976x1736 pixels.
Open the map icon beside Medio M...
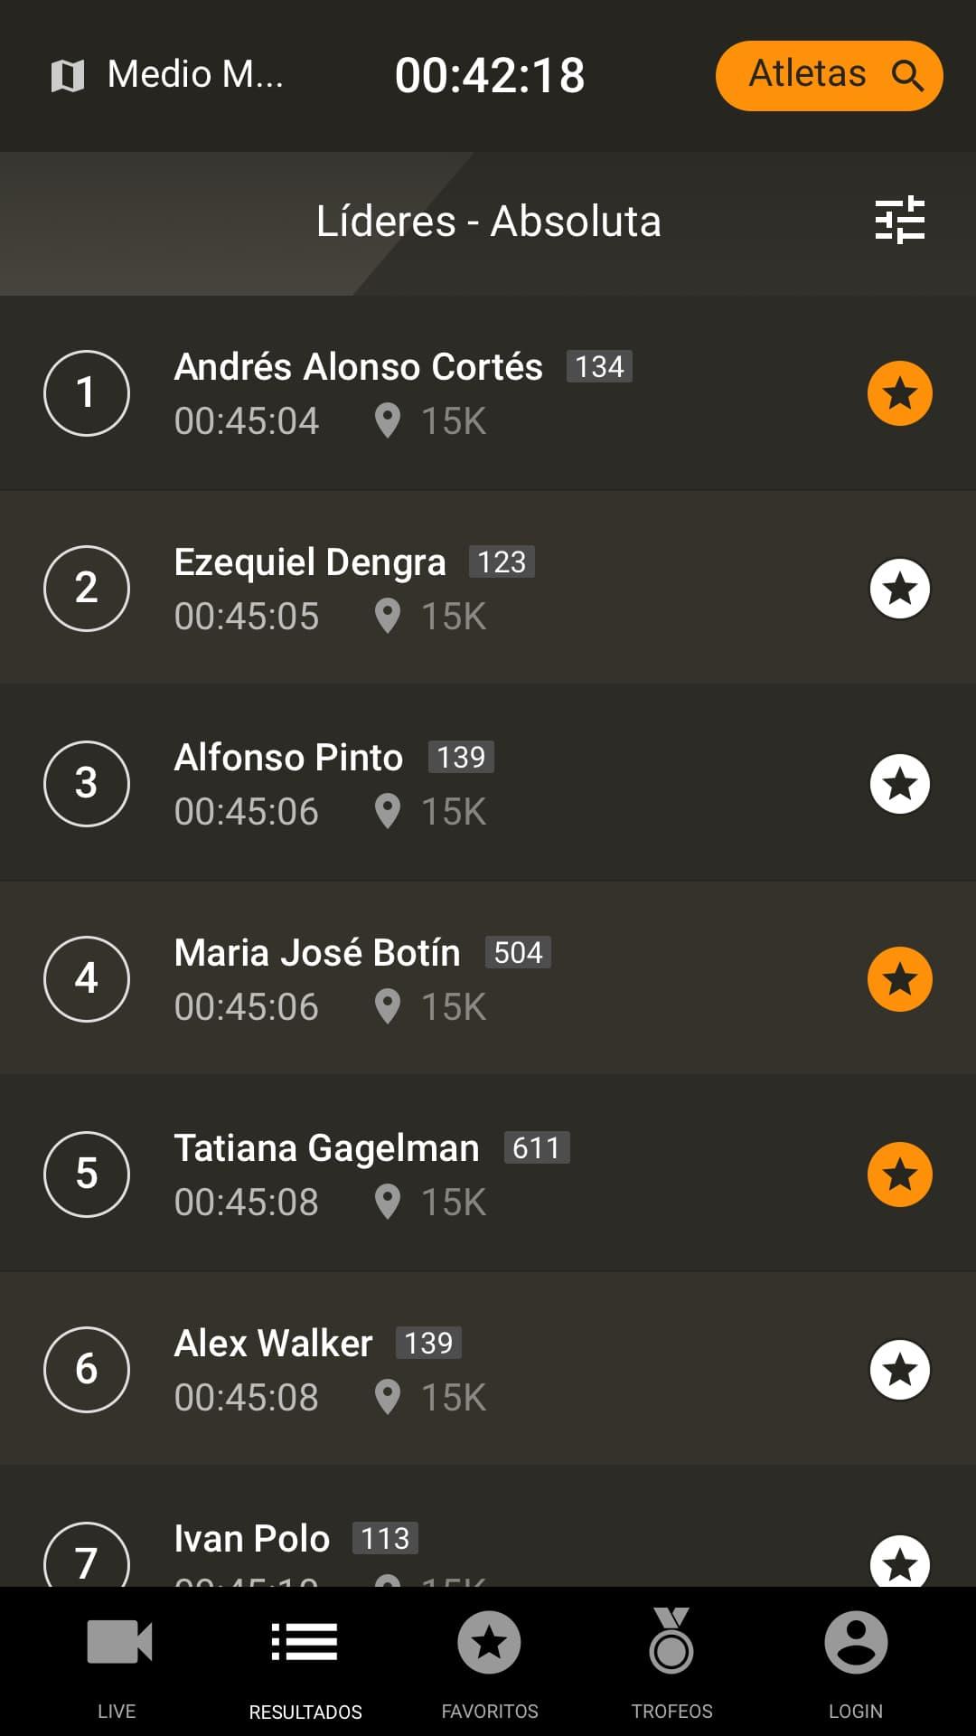point(68,76)
